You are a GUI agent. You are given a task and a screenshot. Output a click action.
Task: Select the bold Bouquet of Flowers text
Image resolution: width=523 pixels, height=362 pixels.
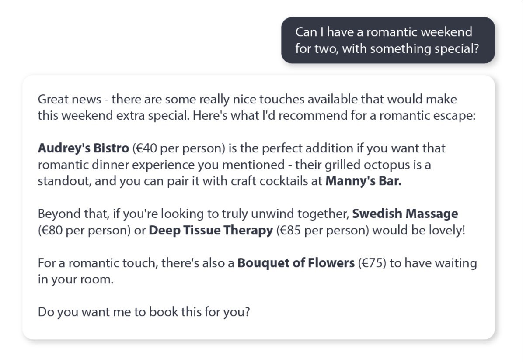point(296,263)
